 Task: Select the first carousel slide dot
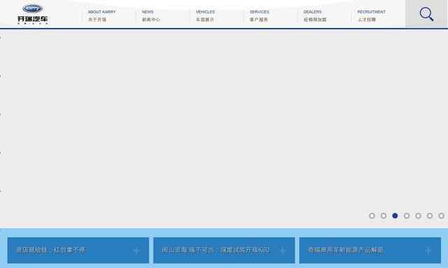(372, 216)
